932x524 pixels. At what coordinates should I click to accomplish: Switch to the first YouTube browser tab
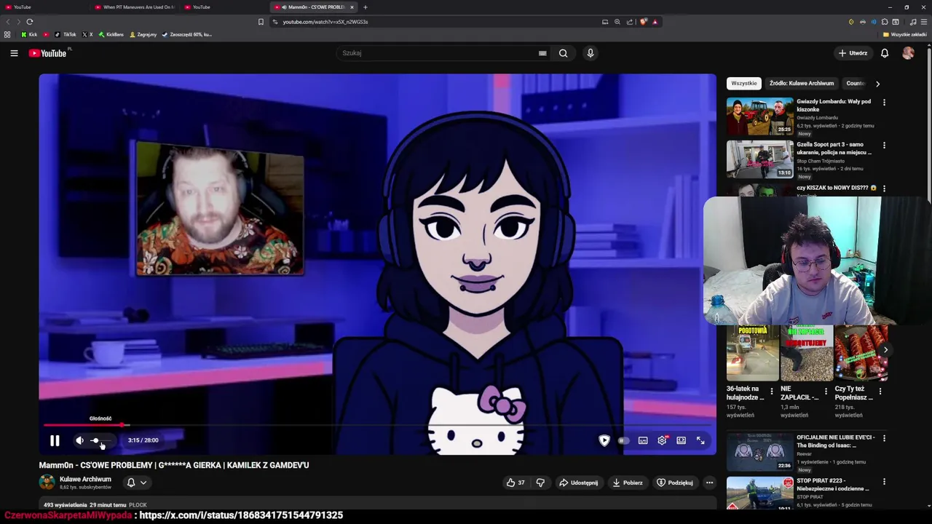(x=44, y=7)
